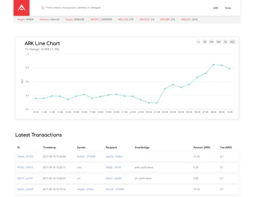Click the chart data point at 16:00
This screenshot has height=197, width=261.
point(84,94)
